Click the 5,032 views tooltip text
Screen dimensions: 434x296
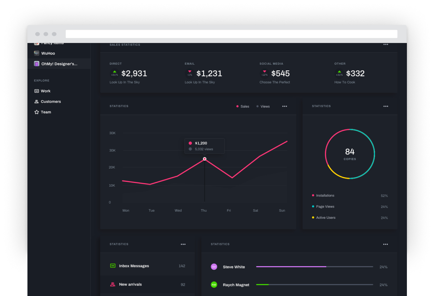coord(204,149)
